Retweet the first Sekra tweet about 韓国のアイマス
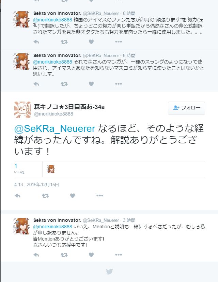The height and width of the screenshot is (282, 218). pyautogui.click(x=64, y=42)
